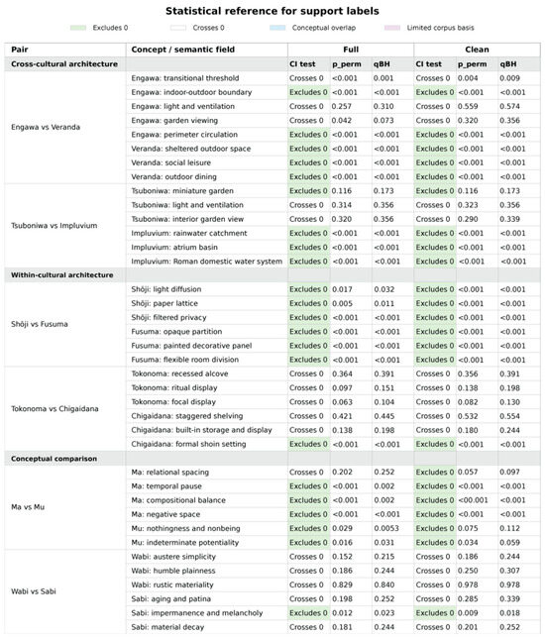Click the pink 'Limited corpus basis' legend swatch
The image size is (545, 638).
392,28
